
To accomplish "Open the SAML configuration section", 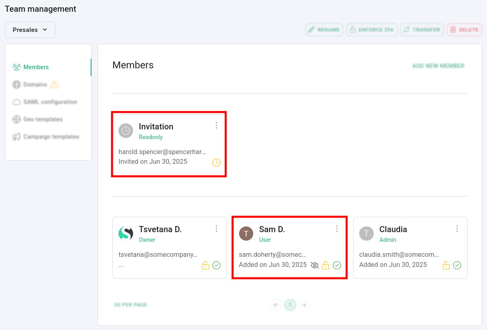I will click(x=50, y=102).
